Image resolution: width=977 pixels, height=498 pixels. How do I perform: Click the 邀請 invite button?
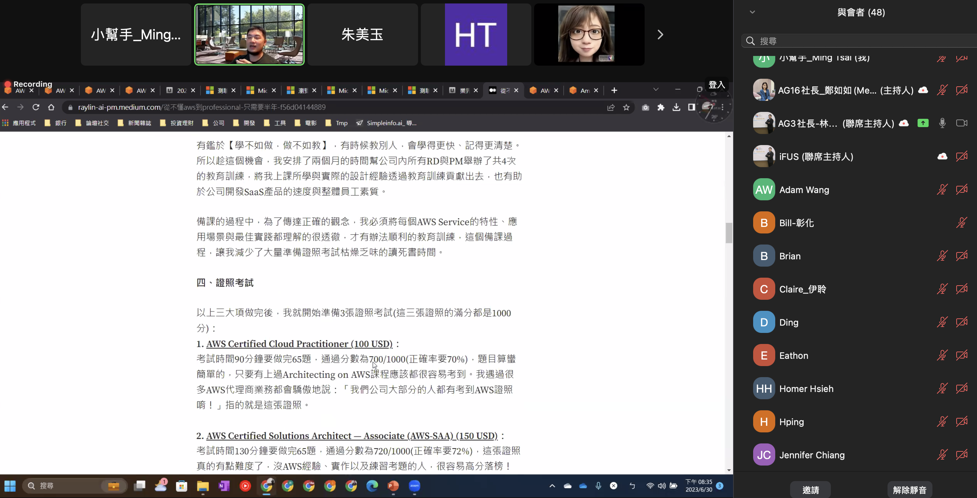pos(810,490)
